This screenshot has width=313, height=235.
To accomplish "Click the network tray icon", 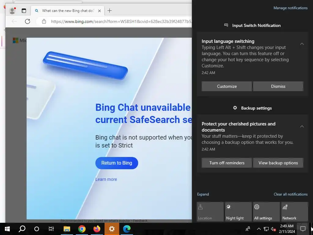I will 266,229.
